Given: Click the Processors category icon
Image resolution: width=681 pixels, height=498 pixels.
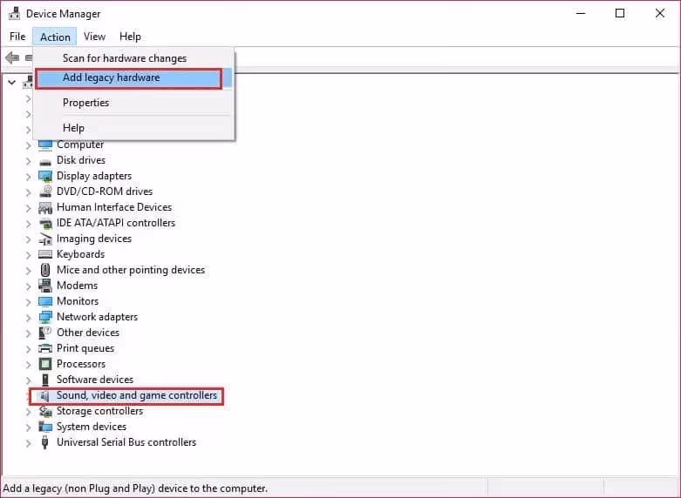Looking at the screenshot, I should point(45,364).
